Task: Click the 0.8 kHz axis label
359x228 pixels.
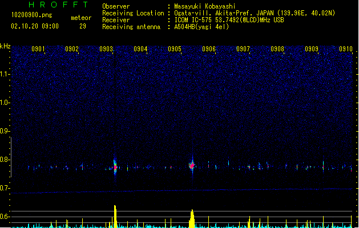Action: point(5,160)
